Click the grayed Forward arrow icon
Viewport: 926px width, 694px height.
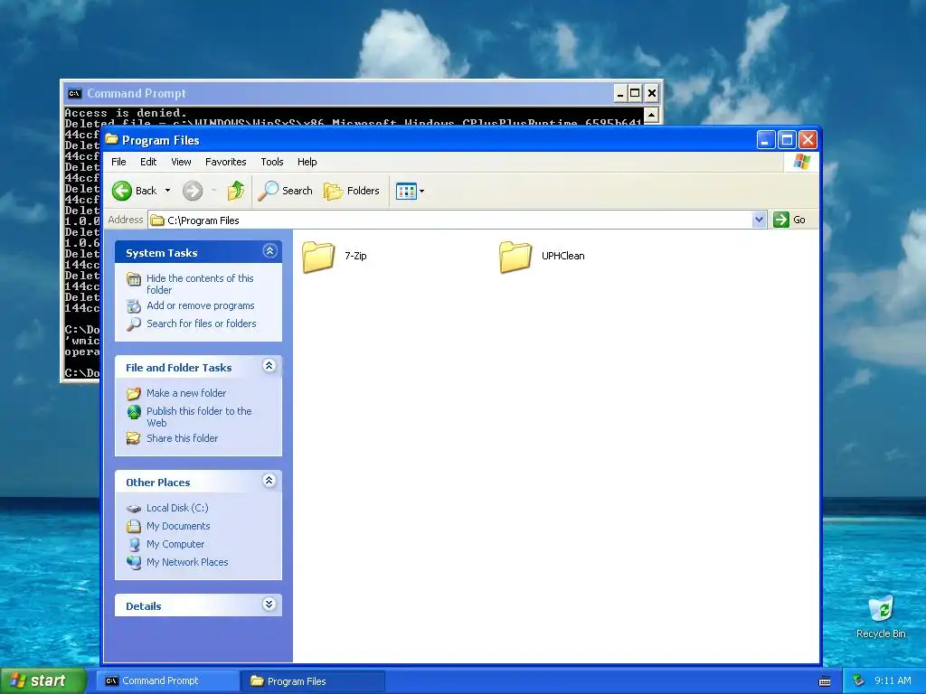point(193,191)
